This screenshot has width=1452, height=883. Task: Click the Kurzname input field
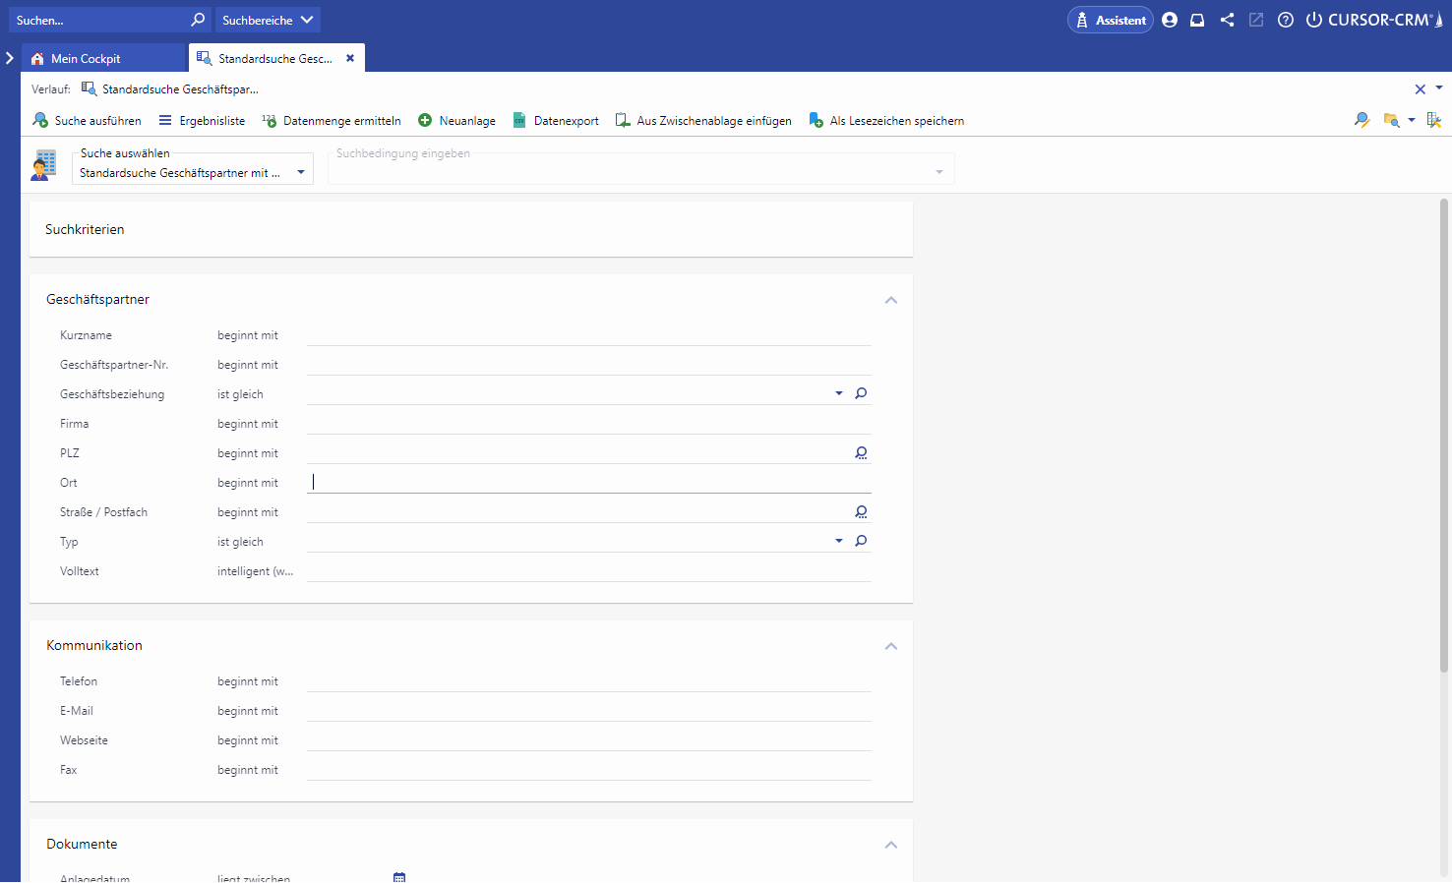[x=588, y=335]
